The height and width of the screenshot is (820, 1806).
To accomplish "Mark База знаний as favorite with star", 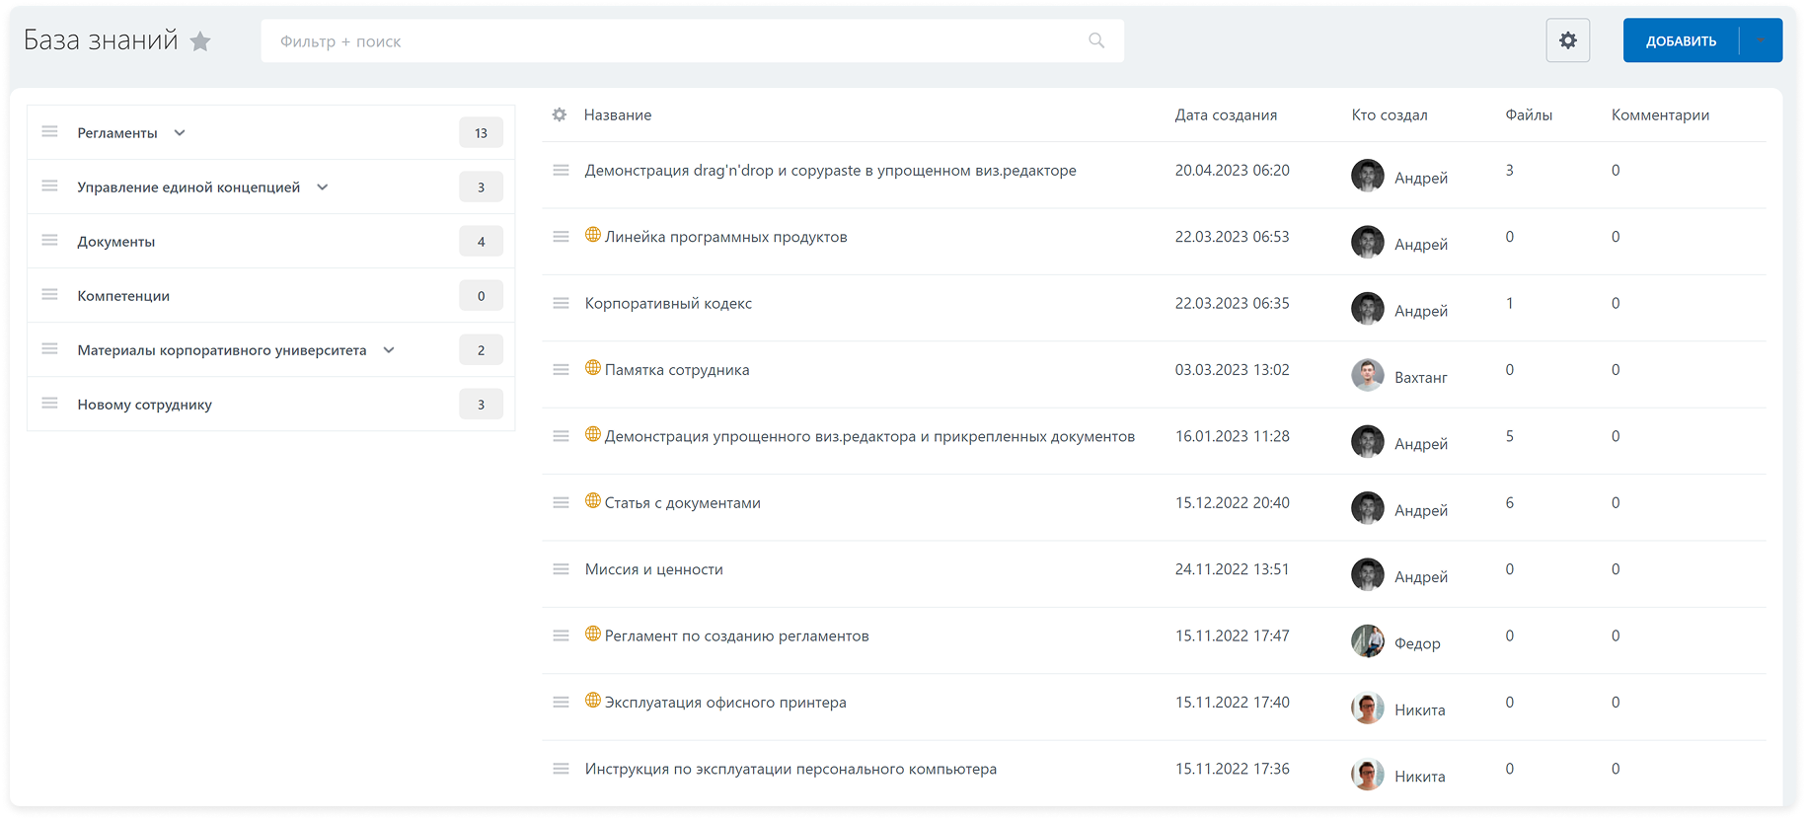I will (x=200, y=41).
